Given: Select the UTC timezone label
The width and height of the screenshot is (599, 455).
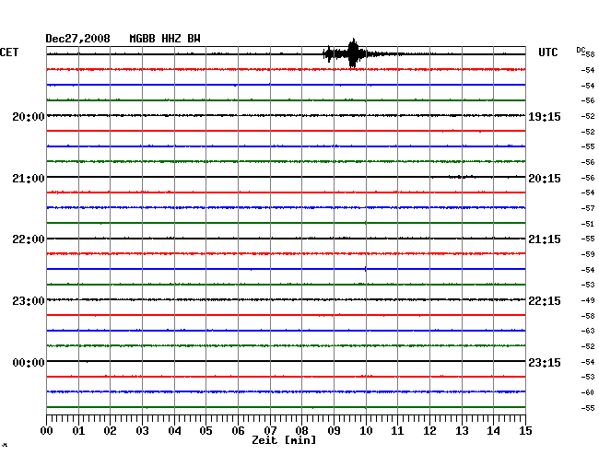Looking at the screenshot, I should click(547, 52).
